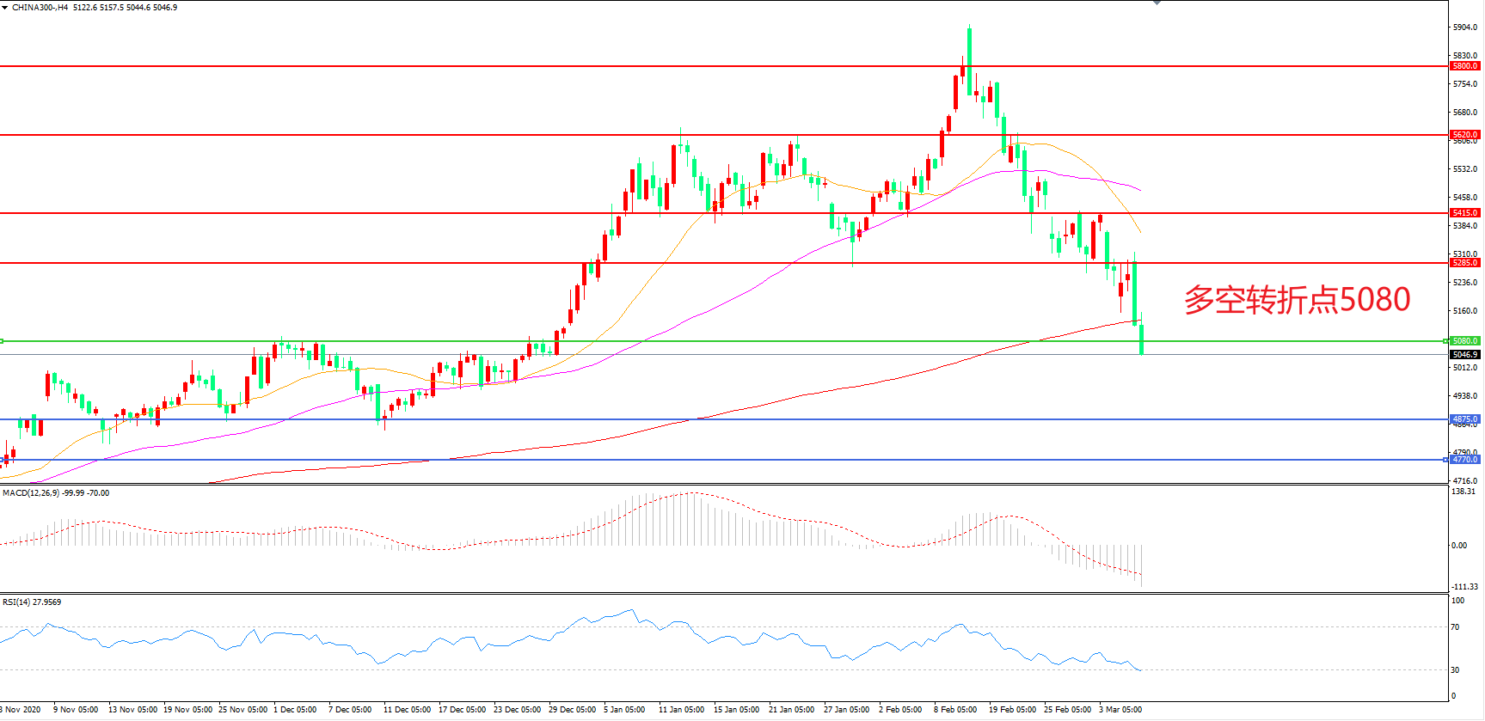
Task: Click the left anchor square of green 5080 line
Action: click(2, 341)
